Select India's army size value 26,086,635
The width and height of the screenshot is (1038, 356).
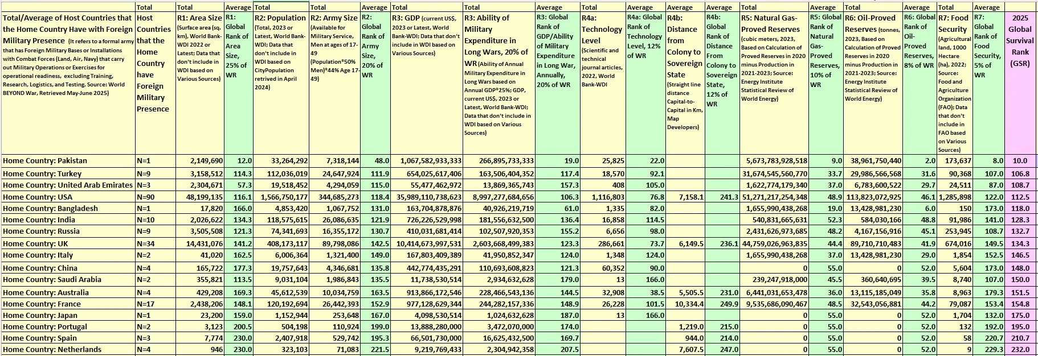(334, 220)
